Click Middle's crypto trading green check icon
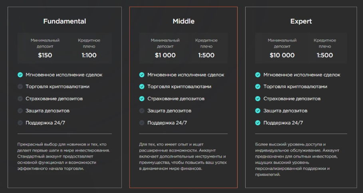The image size is (363, 193). click(x=142, y=87)
